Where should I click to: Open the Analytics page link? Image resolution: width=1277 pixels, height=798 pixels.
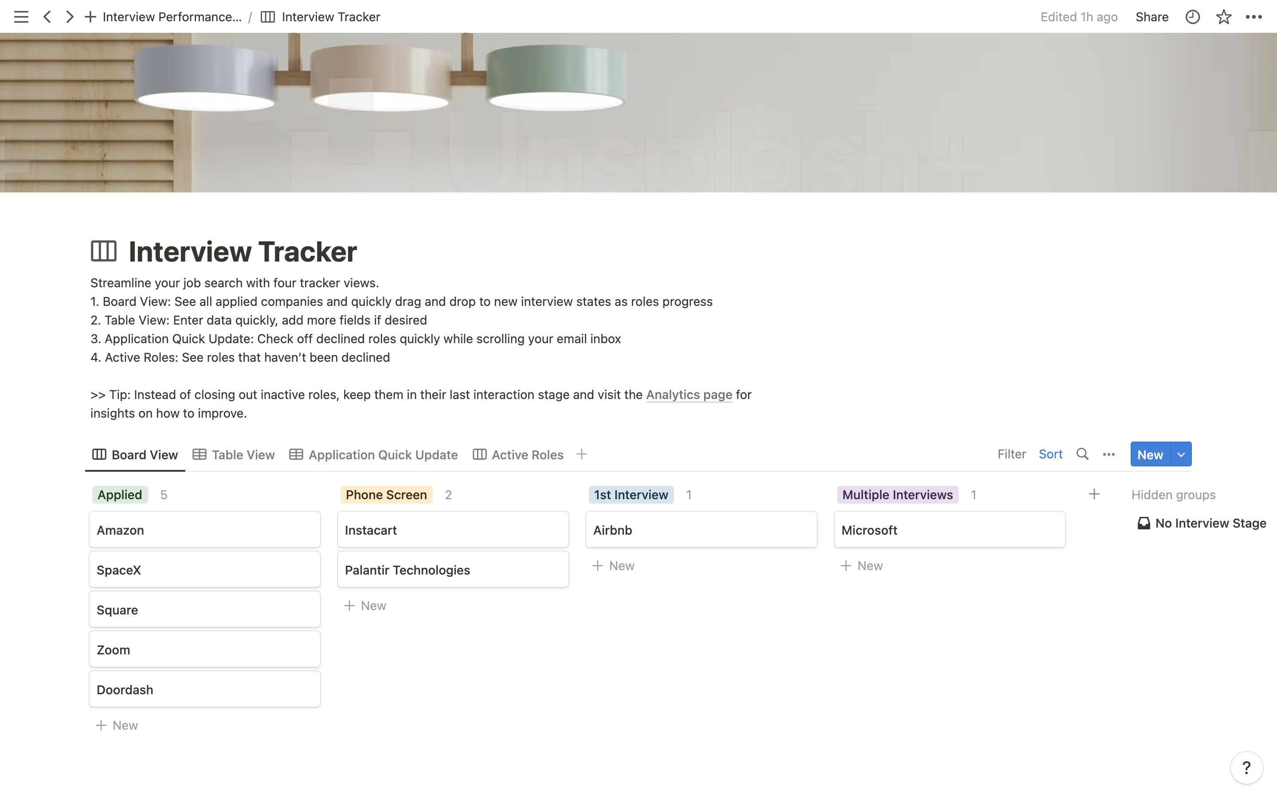[x=689, y=395]
